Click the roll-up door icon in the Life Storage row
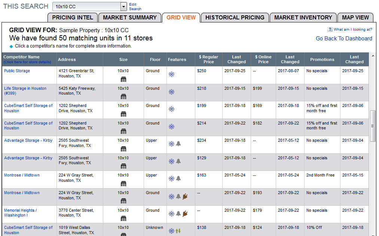The height and width of the screenshot is (236, 379). [123, 96]
